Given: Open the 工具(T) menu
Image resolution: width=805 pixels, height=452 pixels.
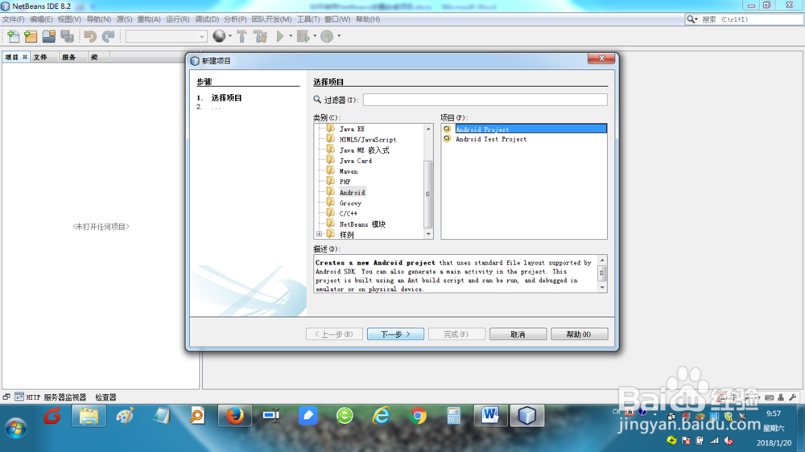Looking at the screenshot, I should (x=308, y=19).
